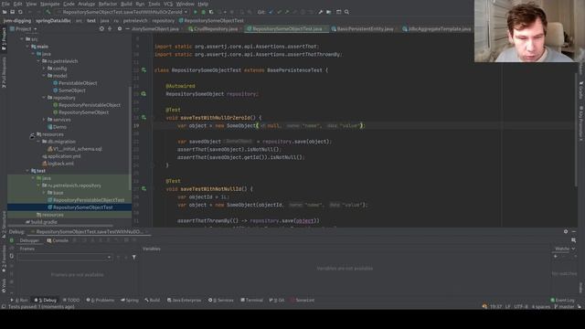Click the green Run button in toolbar
Viewport: 585px width, 329px height.
195,12
